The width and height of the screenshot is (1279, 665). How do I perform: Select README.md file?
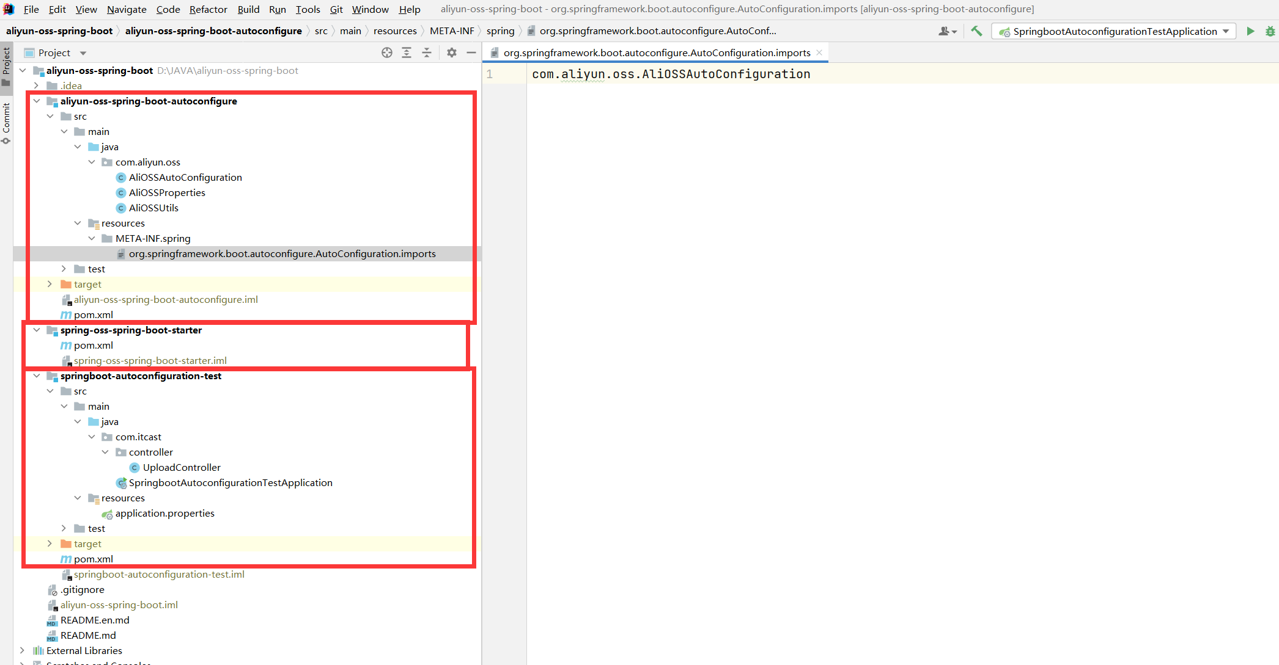point(88,635)
